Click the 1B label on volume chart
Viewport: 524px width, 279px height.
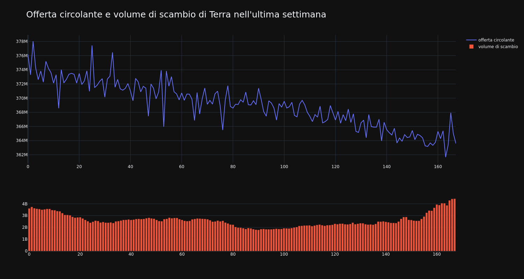pos(24,239)
